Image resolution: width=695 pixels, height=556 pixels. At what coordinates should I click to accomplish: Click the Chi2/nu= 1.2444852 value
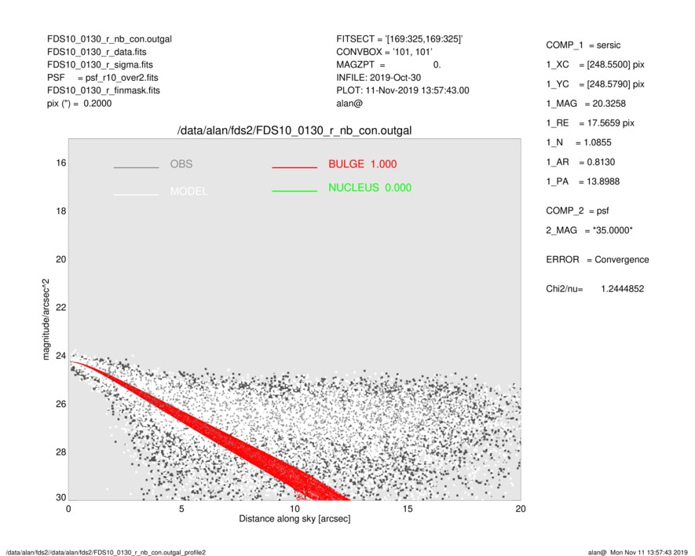pos(594,289)
